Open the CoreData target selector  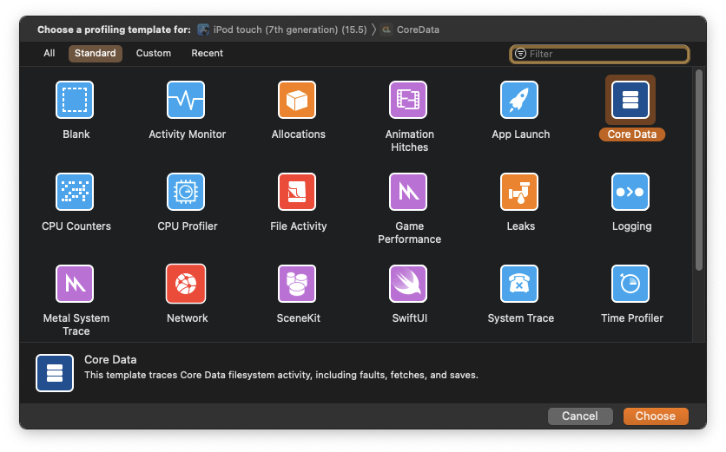tap(410, 29)
